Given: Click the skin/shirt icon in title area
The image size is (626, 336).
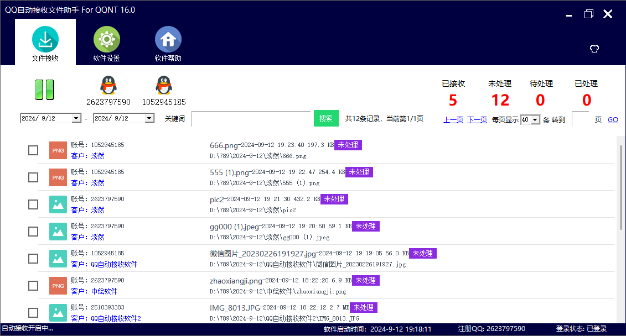Looking at the screenshot, I should tap(594, 49).
